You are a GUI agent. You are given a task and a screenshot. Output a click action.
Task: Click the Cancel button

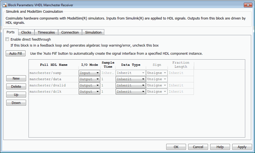pos(198,147)
